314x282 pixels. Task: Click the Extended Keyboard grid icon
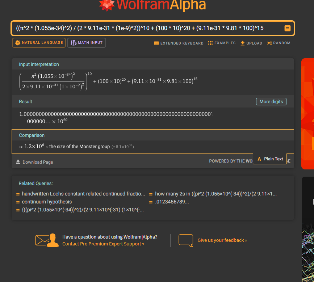point(156,43)
